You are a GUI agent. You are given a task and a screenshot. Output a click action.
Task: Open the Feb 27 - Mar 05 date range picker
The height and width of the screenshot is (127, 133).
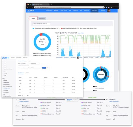click(42, 24)
